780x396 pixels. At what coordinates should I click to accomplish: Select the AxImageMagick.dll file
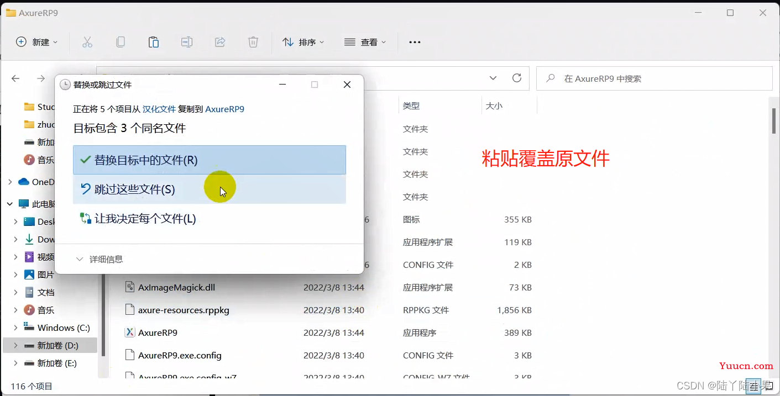pyautogui.click(x=177, y=287)
